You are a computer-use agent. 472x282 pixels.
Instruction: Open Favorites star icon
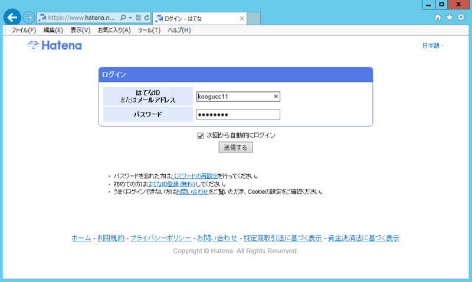(x=450, y=18)
